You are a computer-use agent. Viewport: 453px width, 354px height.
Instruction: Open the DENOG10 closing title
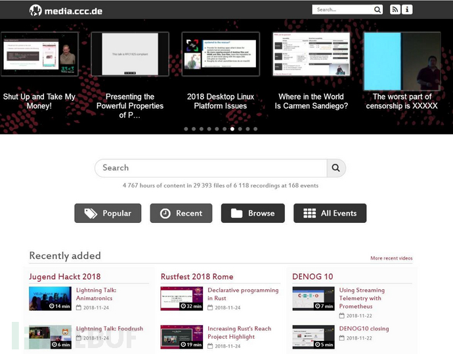pyautogui.click(x=364, y=328)
